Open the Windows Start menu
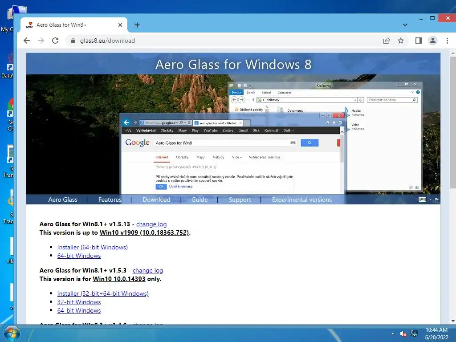456x342 pixels. (x=12, y=333)
